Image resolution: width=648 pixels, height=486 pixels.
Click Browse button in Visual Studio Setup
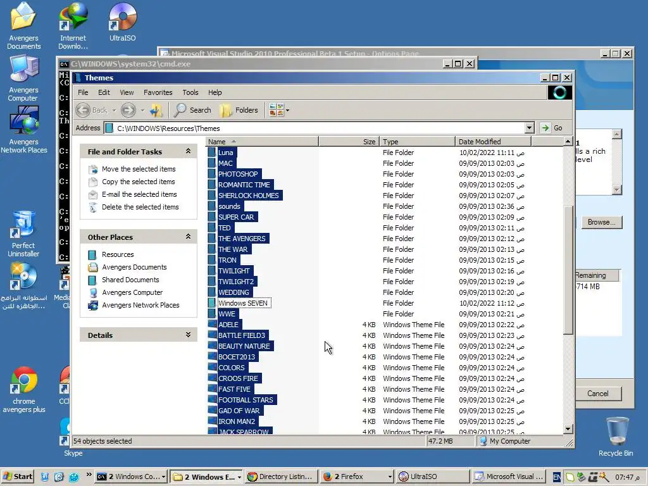tap(601, 222)
